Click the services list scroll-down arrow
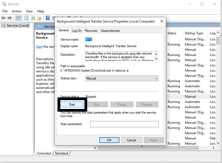 (218, 143)
